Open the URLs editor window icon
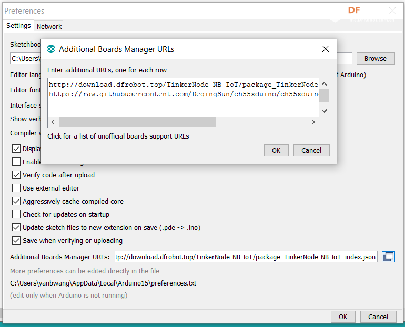The width and height of the screenshot is (405, 327). (389, 257)
